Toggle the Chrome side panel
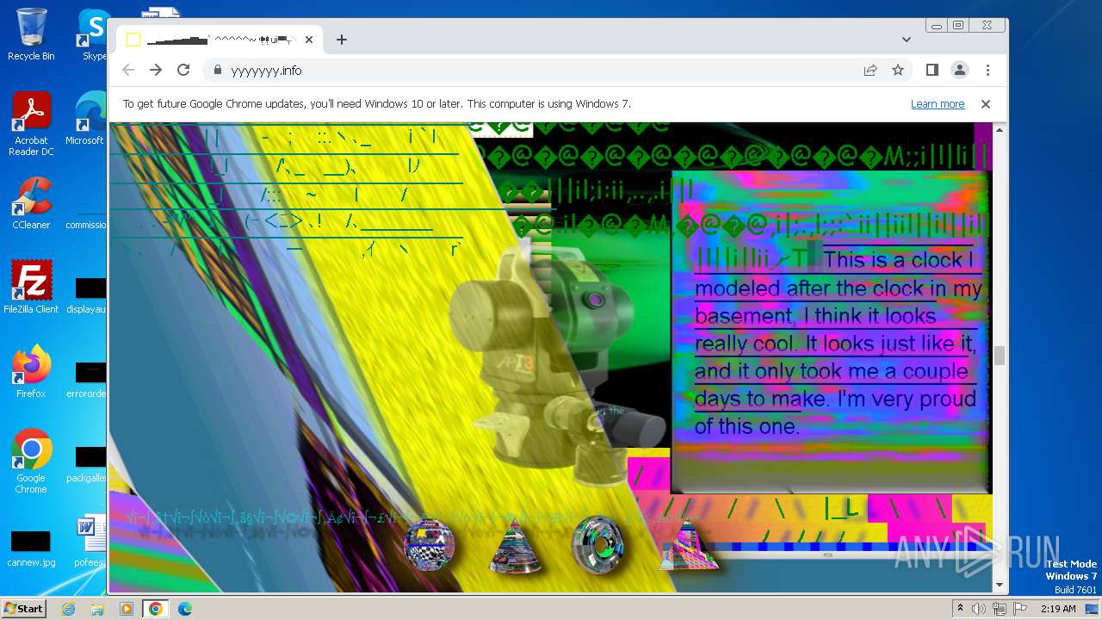This screenshot has width=1102, height=620. tap(932, 70)
